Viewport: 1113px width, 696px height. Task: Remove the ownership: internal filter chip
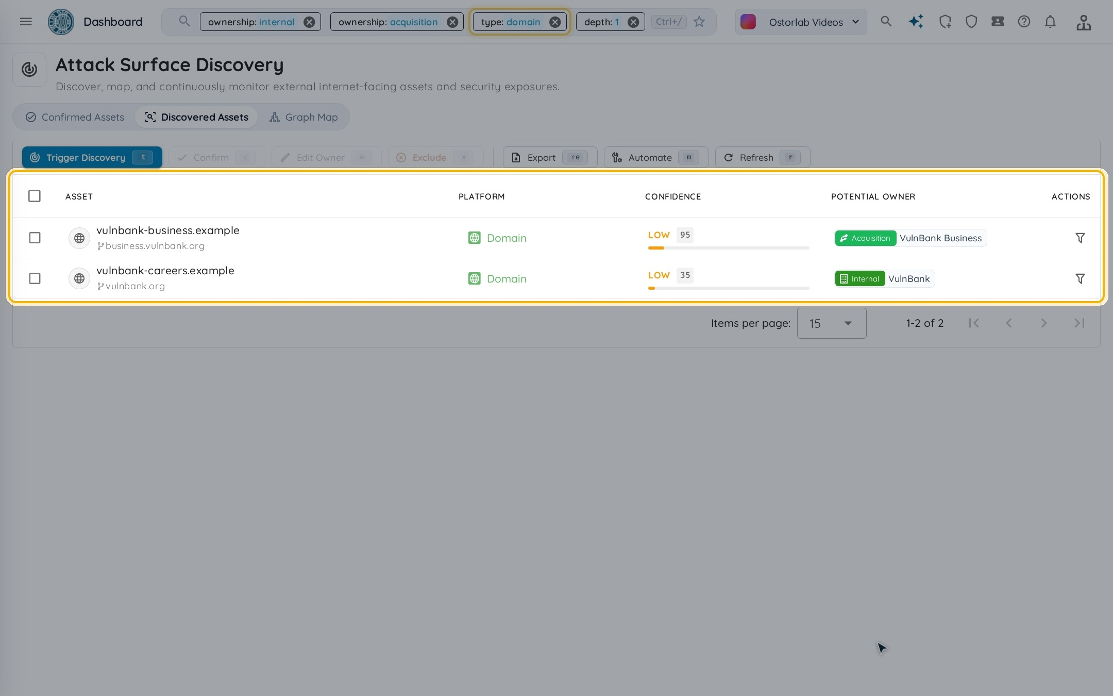[309, 22]
